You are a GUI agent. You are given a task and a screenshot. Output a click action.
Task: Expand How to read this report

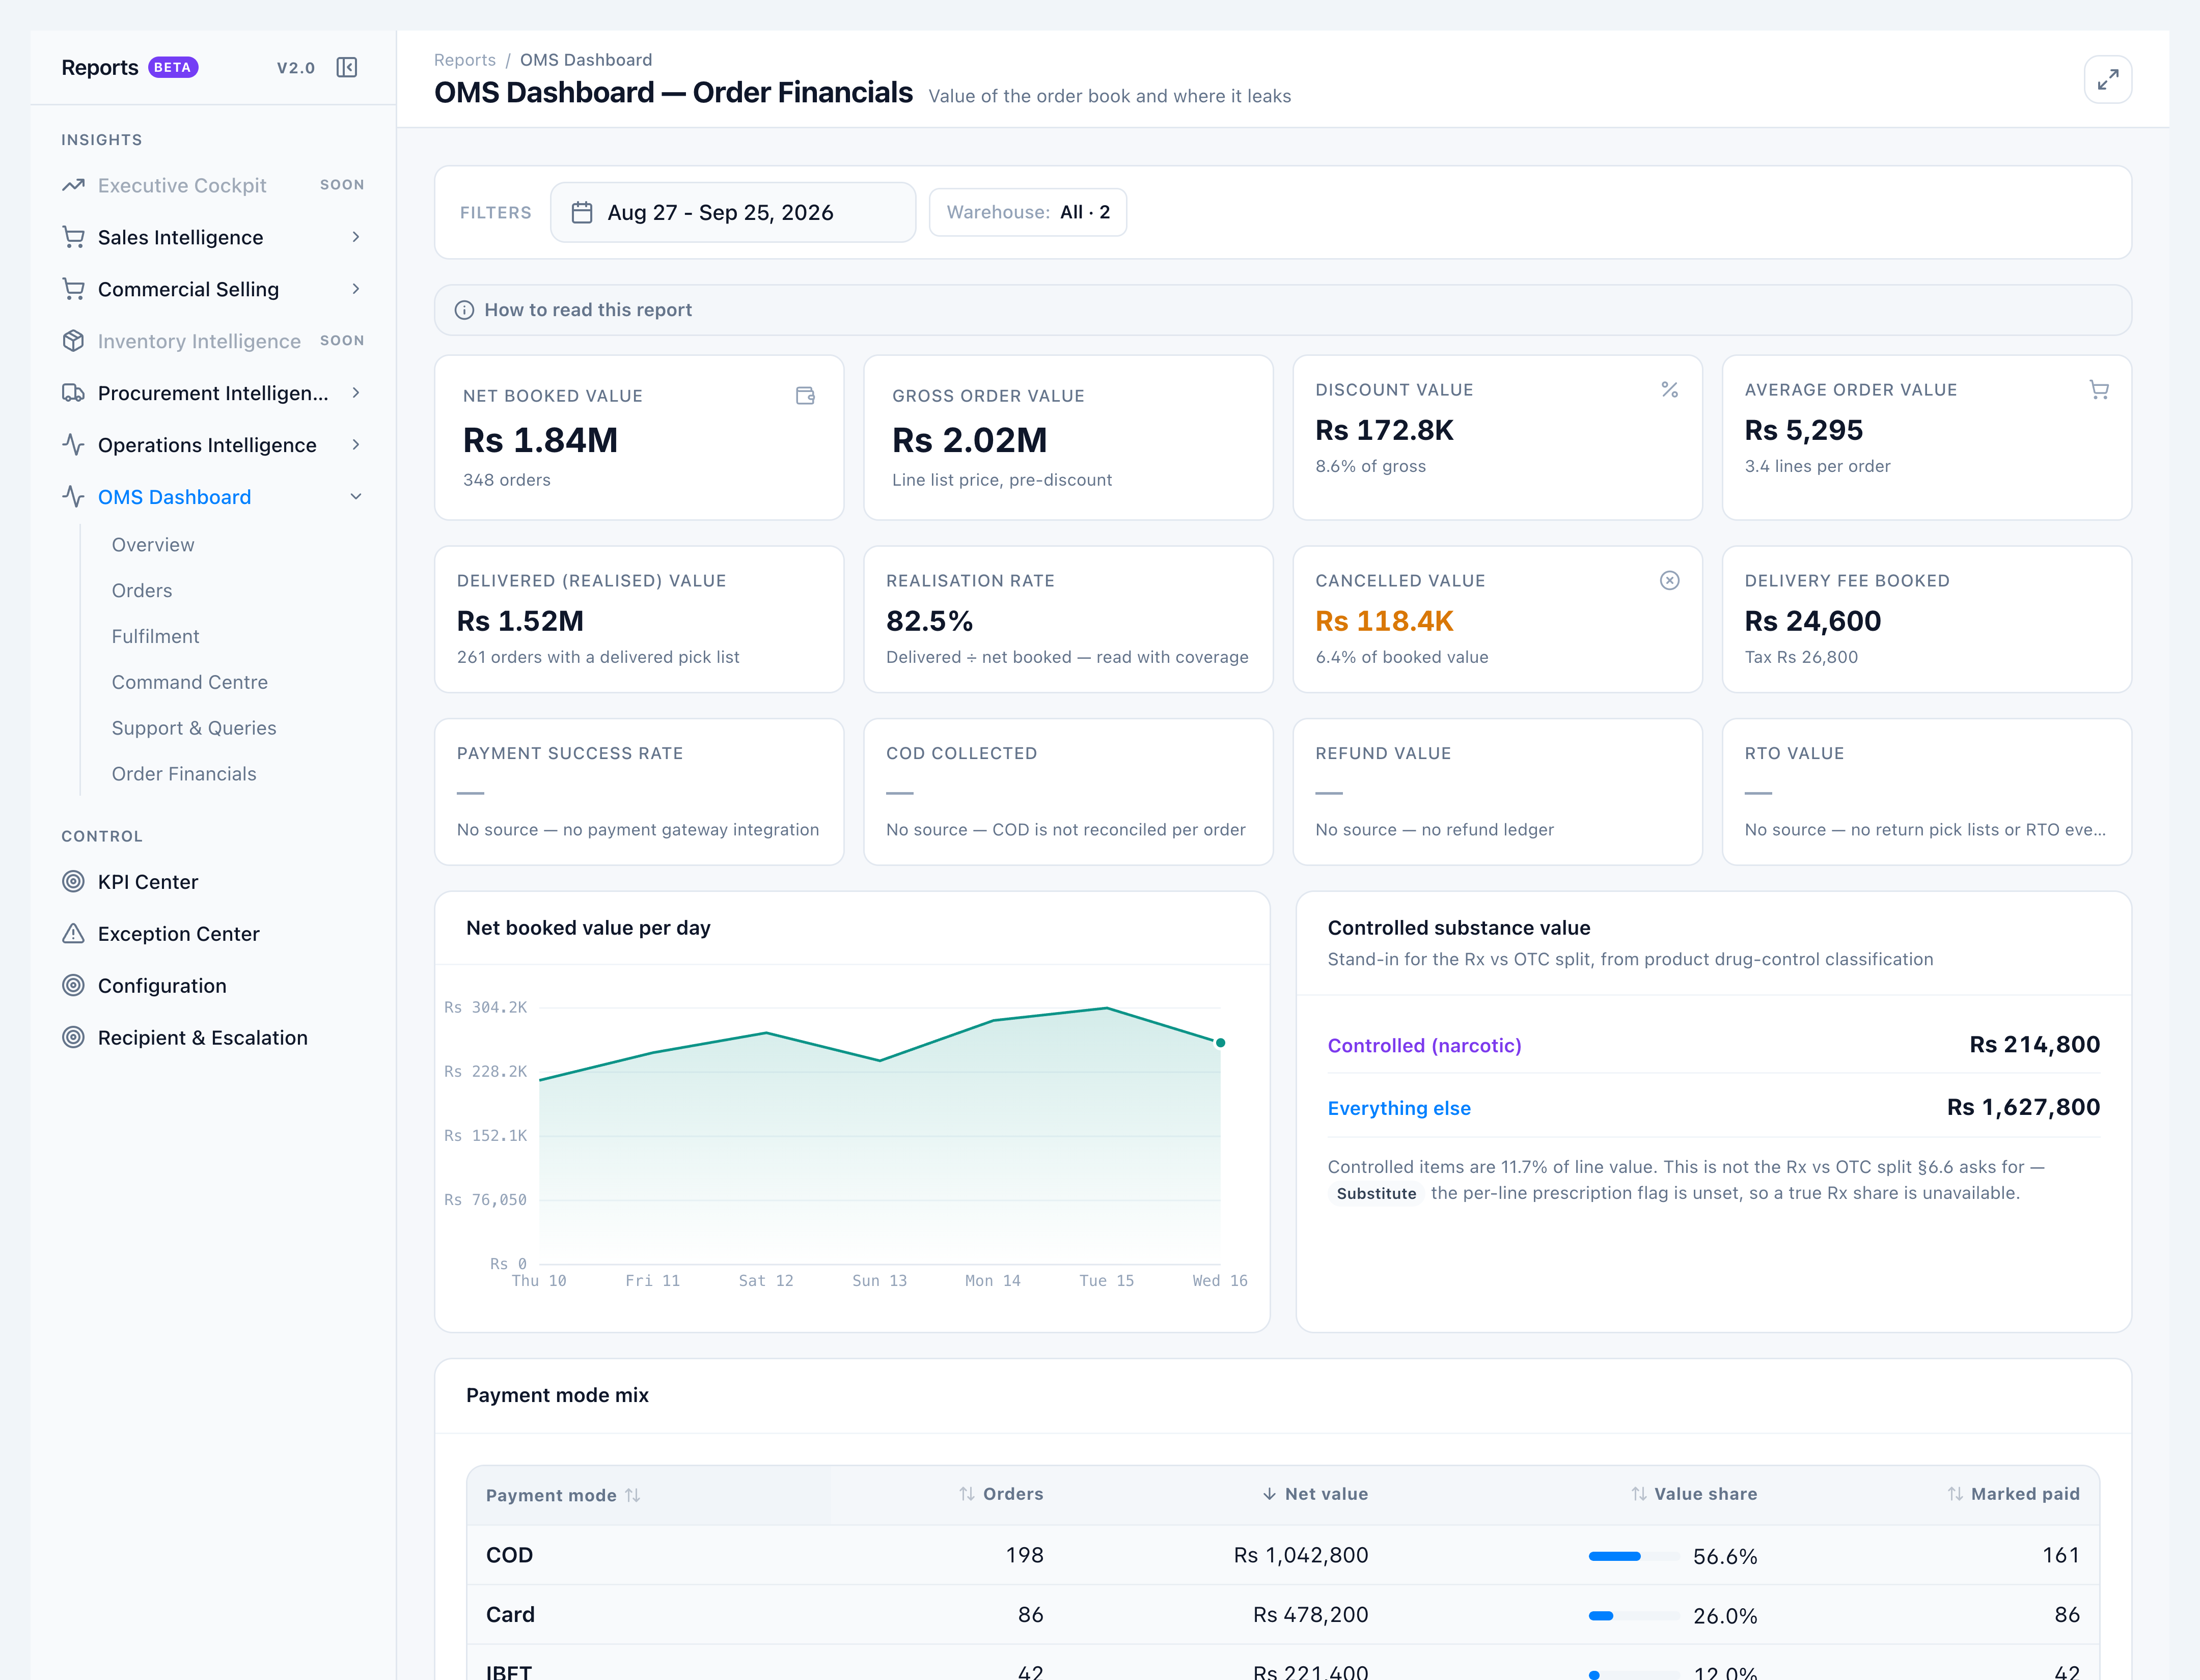pos(1283,310)
